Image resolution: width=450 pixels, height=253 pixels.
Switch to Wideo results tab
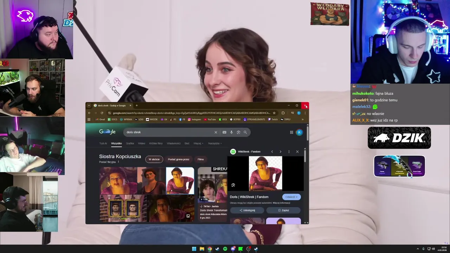(142, 143)
